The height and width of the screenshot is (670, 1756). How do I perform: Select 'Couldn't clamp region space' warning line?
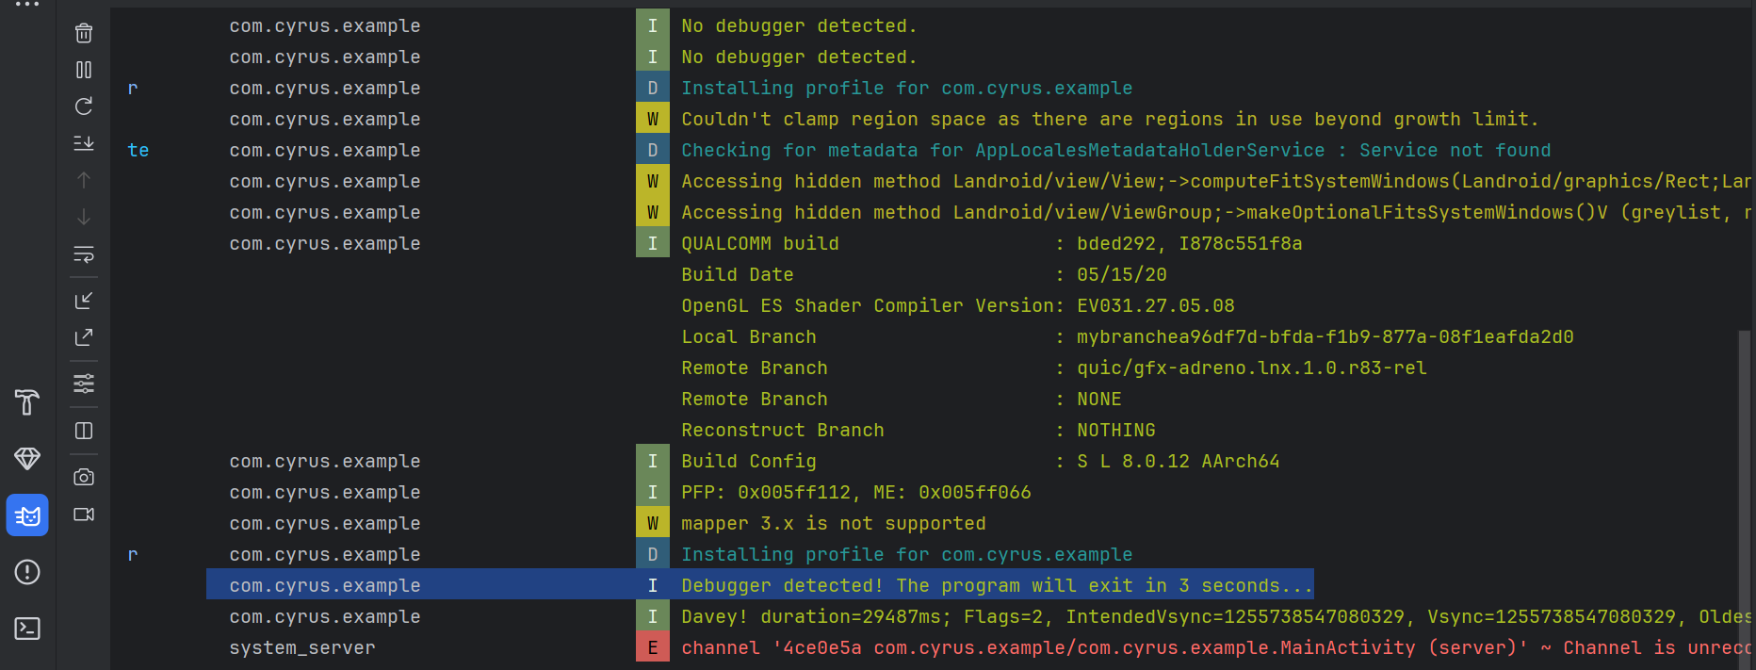[x=1109, y=119]
